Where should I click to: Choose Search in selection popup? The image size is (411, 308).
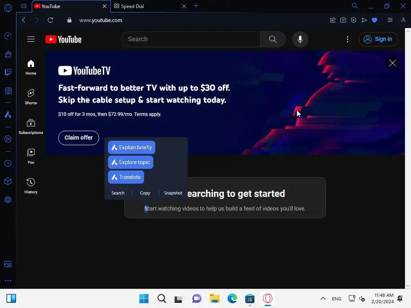118,193
